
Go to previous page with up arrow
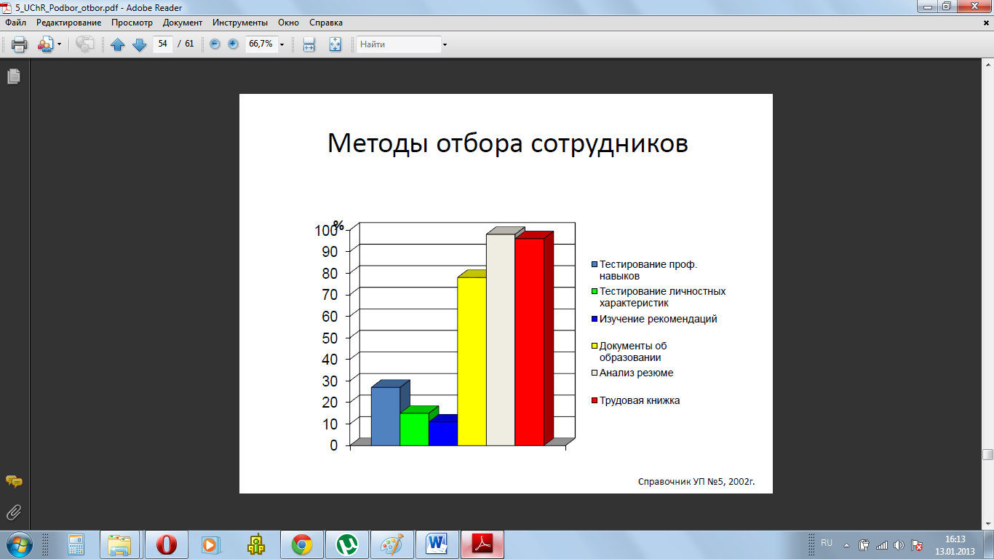coord(118,44)
